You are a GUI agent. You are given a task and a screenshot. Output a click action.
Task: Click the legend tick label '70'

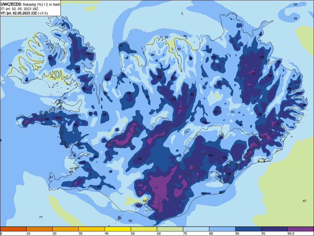(185, 233)
